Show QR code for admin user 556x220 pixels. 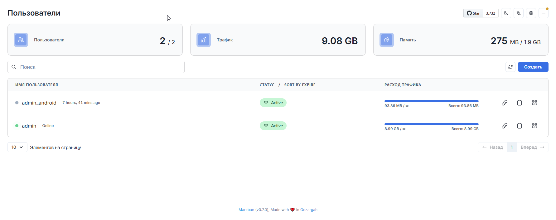tap(534, 126)
